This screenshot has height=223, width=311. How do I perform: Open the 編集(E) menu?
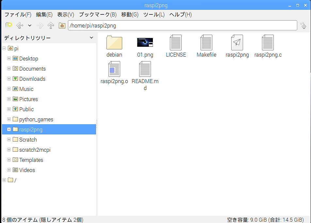pyautogui.click(x=44, y=14)
